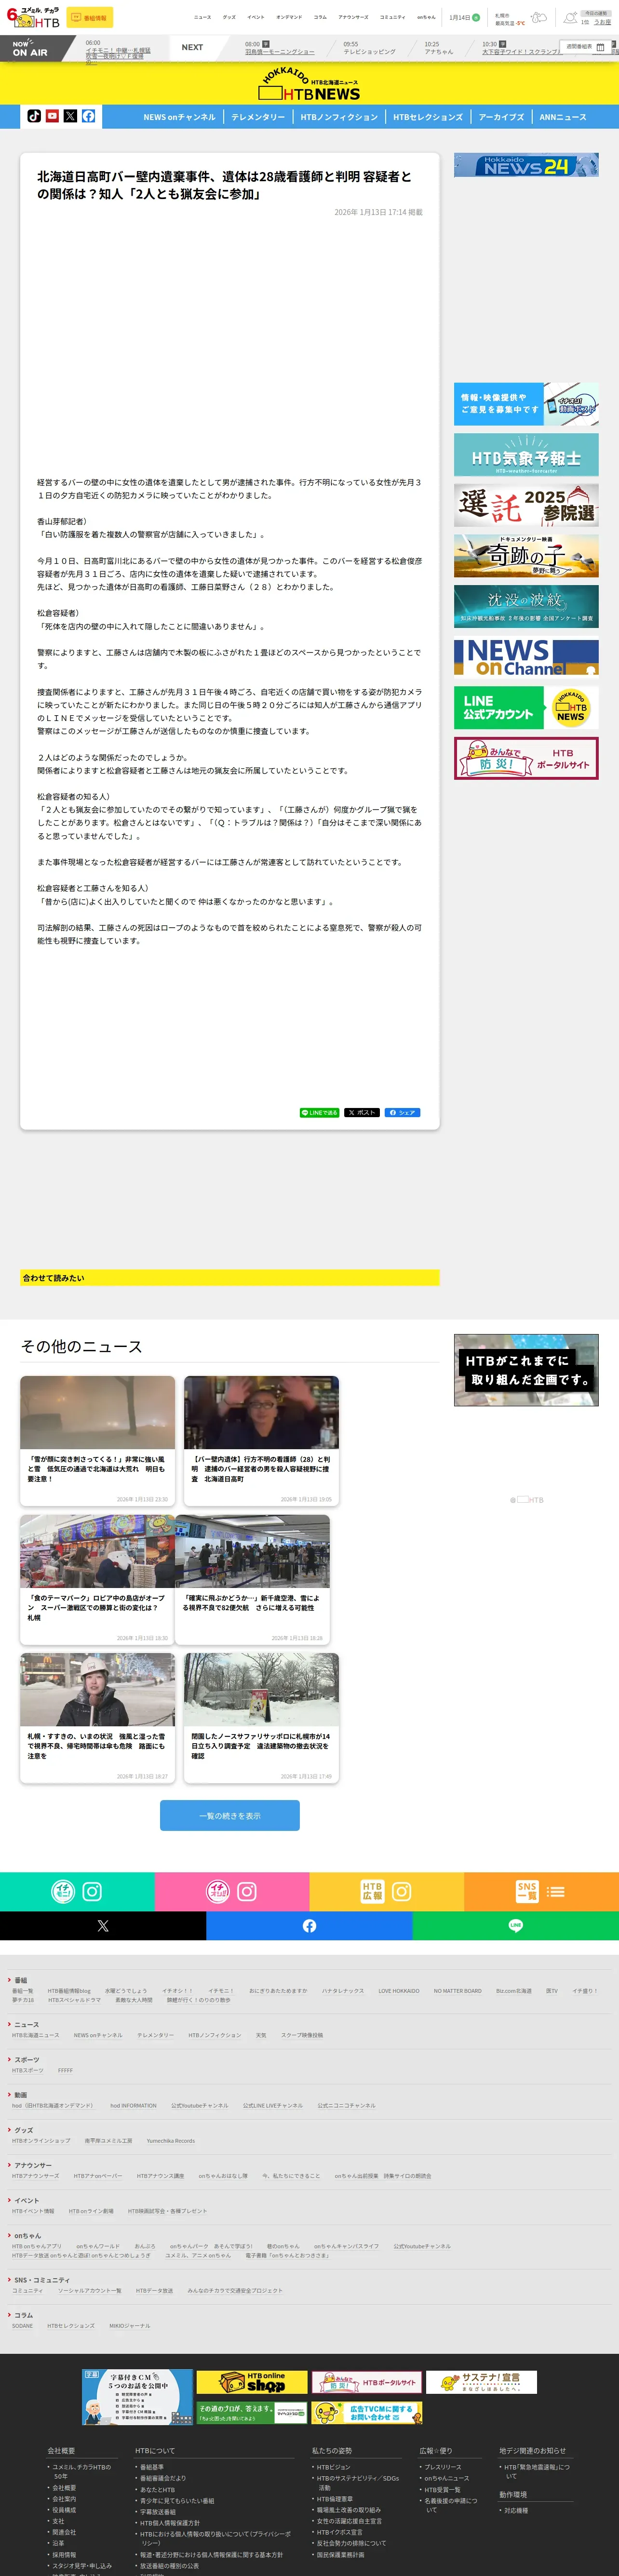Open the Hokkaido NEWS 24 banner
Viewport: 619px width, 2576px height.
[x=526, y=165]
